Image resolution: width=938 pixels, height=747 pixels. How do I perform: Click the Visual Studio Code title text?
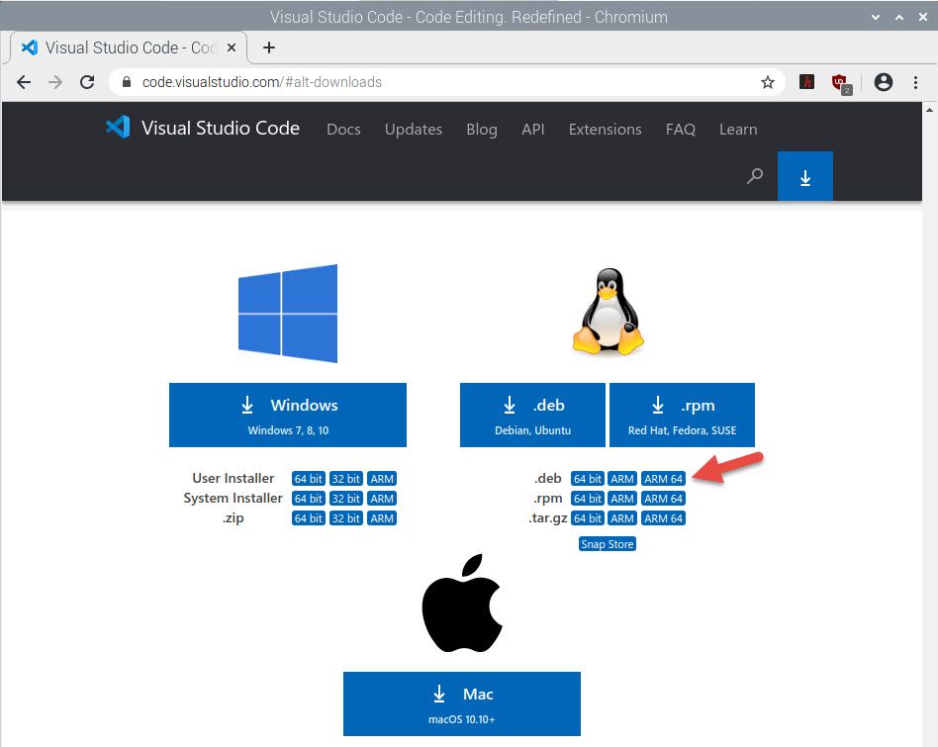221,128
